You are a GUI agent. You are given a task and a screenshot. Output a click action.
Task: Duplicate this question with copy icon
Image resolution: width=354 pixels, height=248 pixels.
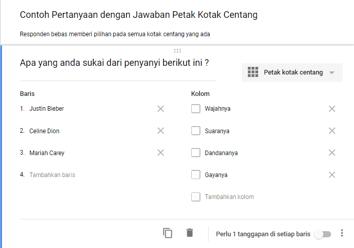[x=168, y=233]
